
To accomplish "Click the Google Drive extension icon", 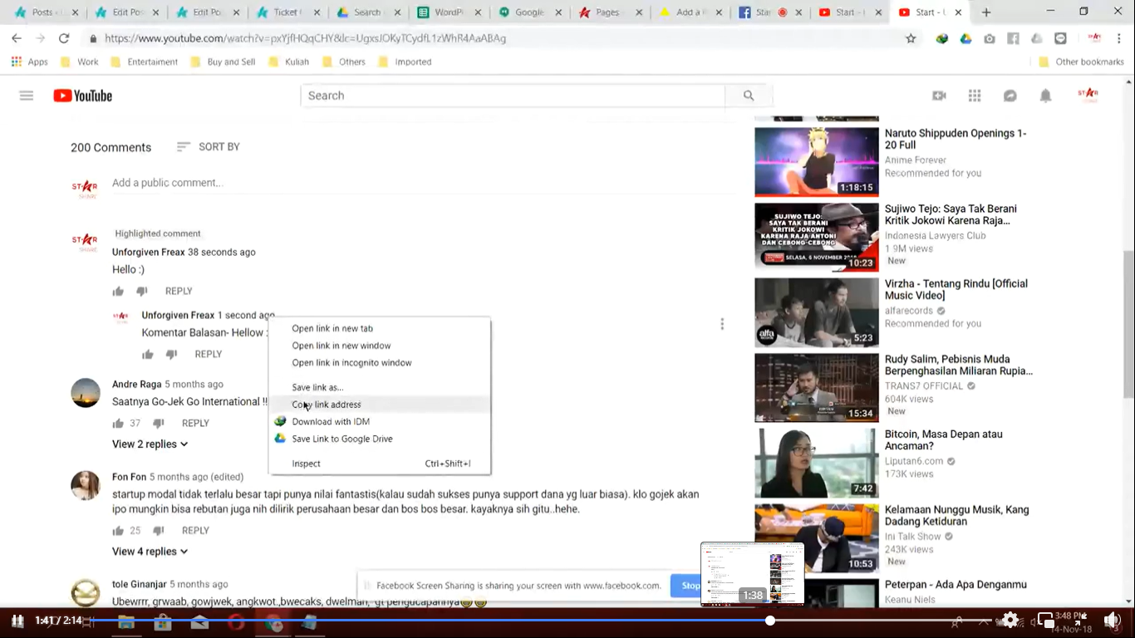I will pos(965,38).
